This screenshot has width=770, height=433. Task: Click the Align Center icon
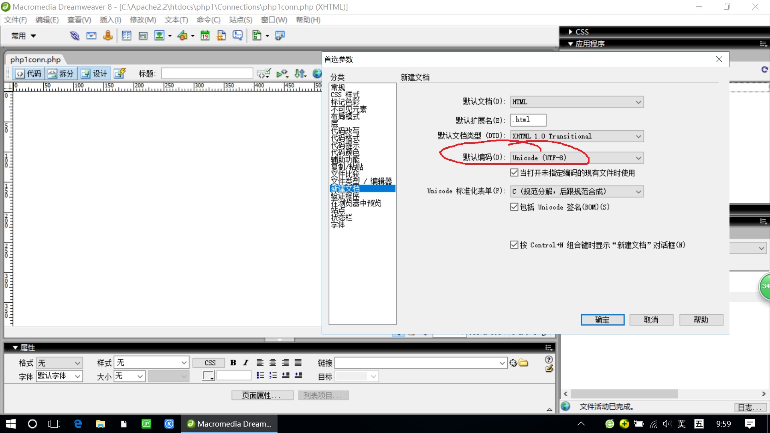click(273, 363)
